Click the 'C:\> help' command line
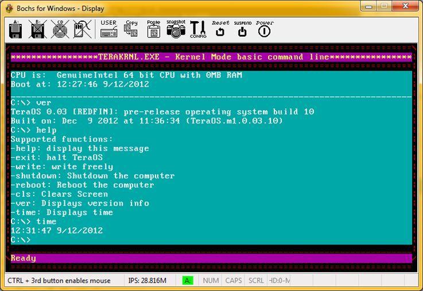The width and height of the screenshot is (423, 291). [34, 130]
